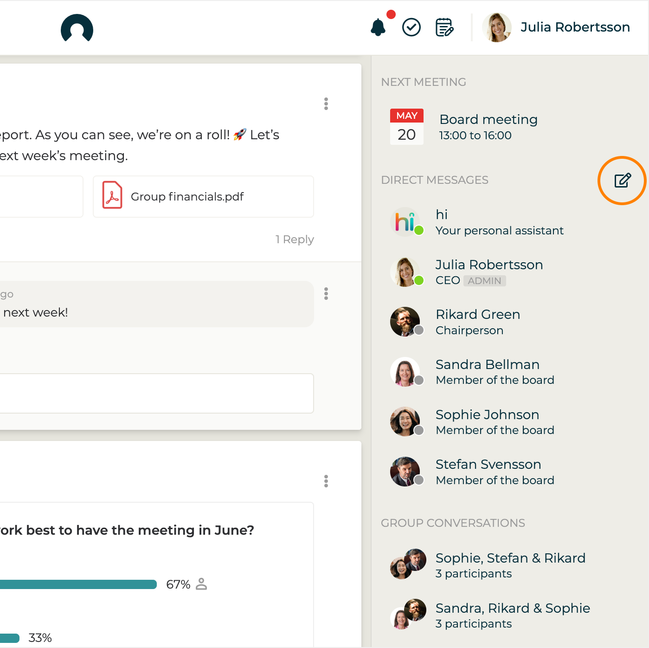
Task: Click the app logo in header
Action: point(77,29)
